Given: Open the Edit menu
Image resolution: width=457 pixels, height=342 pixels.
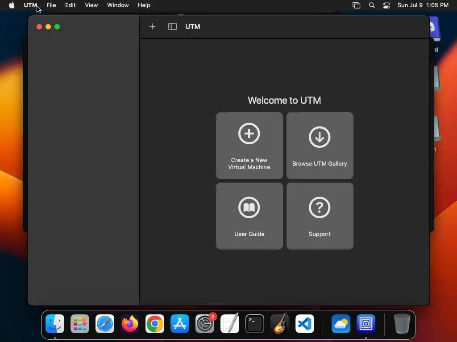Looking at the screenshot, I should [70, 5].
